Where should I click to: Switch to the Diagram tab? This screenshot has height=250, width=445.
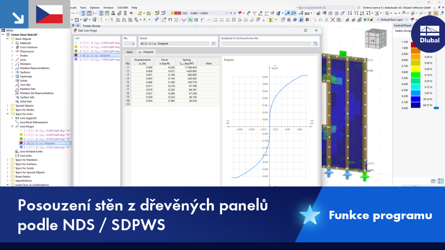coord(146,52)
